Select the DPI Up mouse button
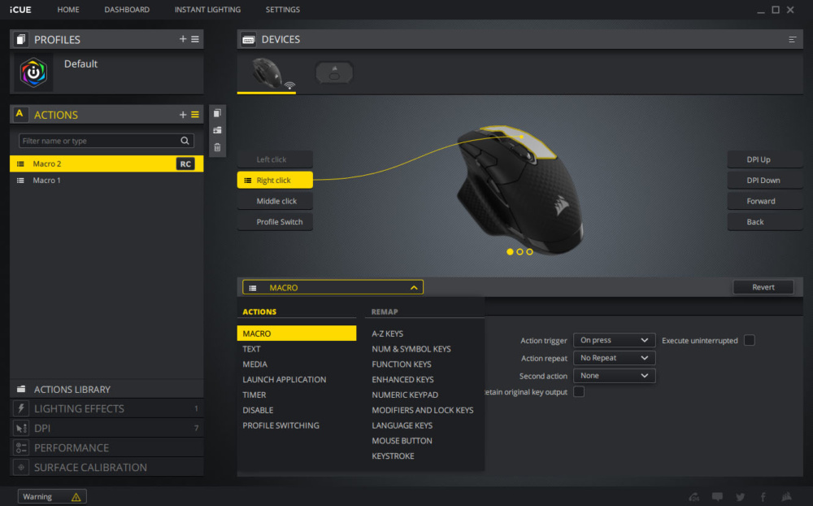The height and width of the screenshot is (506, 813). point(765,159)
